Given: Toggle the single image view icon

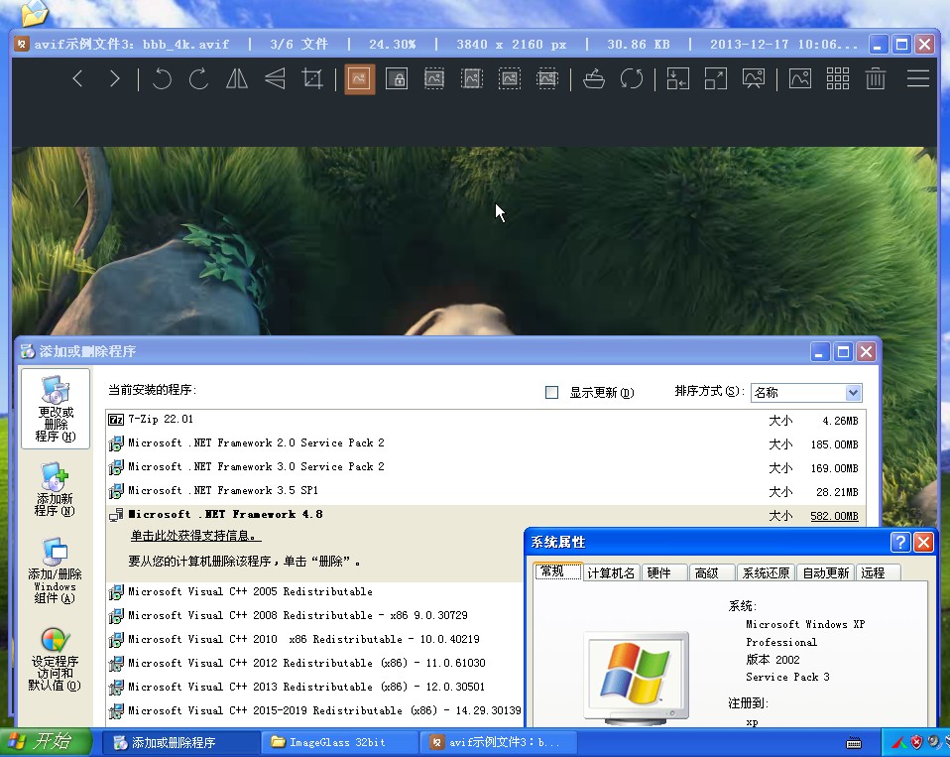Looking at the screenshot, I should [x=799, y=78].
